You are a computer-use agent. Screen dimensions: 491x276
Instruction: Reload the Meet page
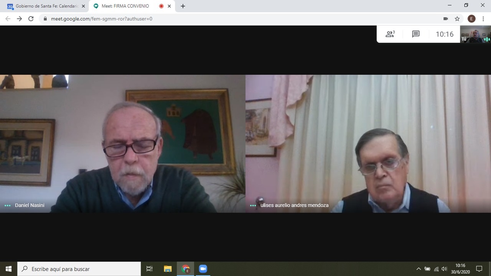click(x=31, y=19)
